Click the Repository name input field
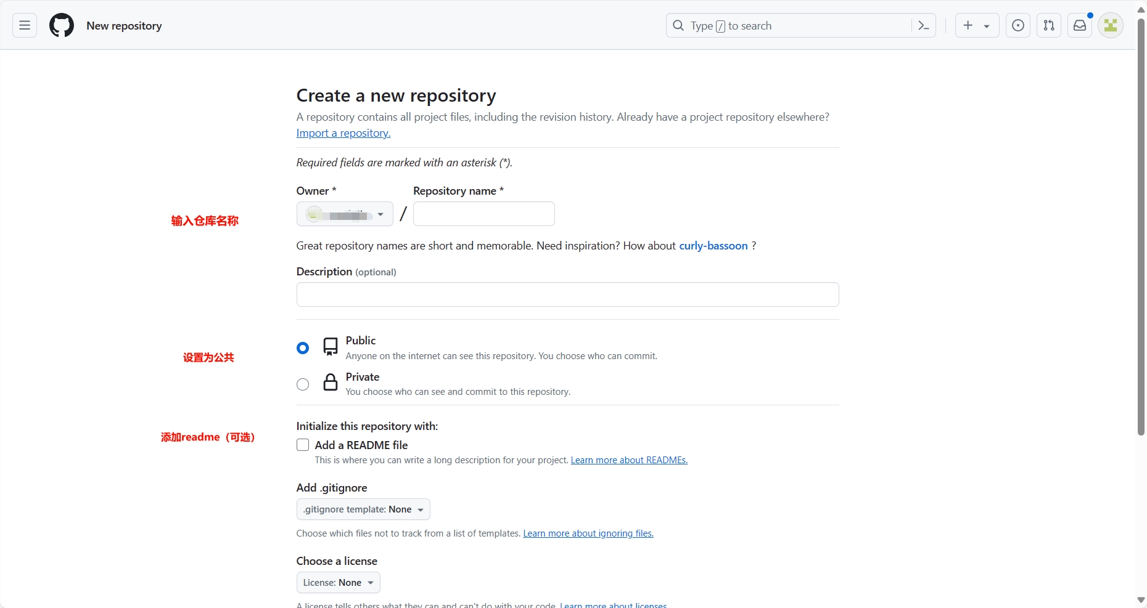 click(x=483, y=214)
